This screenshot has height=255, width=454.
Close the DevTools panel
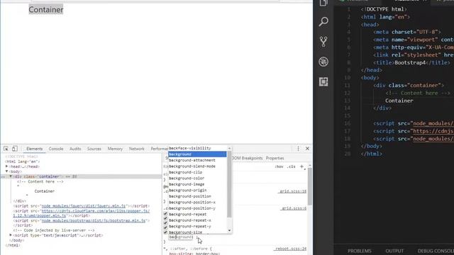(x=307, y=149)
